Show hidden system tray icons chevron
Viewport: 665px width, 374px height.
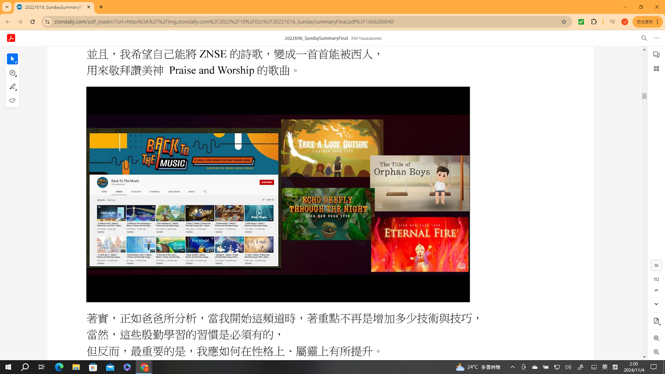coord(512,367)
